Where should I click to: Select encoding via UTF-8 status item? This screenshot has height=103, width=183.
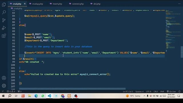[148, 92]
